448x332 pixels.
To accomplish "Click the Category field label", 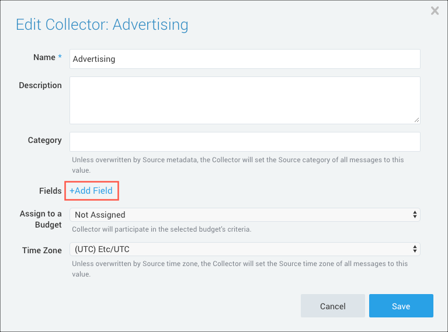I will coord(44,140).
